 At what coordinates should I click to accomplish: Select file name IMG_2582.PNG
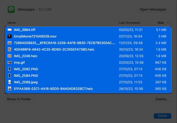(26, 69)
